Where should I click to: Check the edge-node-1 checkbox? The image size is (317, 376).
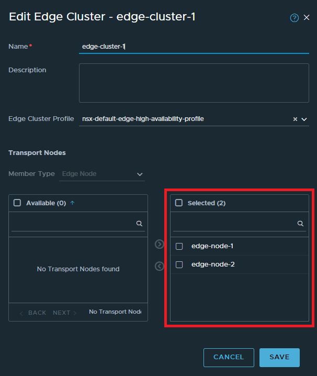pyautogui.click(x=179, y=246)
